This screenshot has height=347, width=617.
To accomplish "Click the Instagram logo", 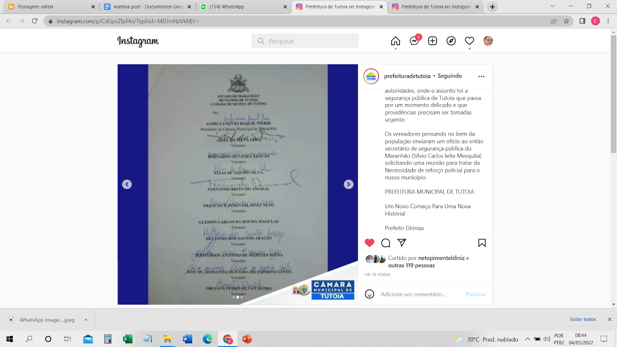I will [138, 41].
